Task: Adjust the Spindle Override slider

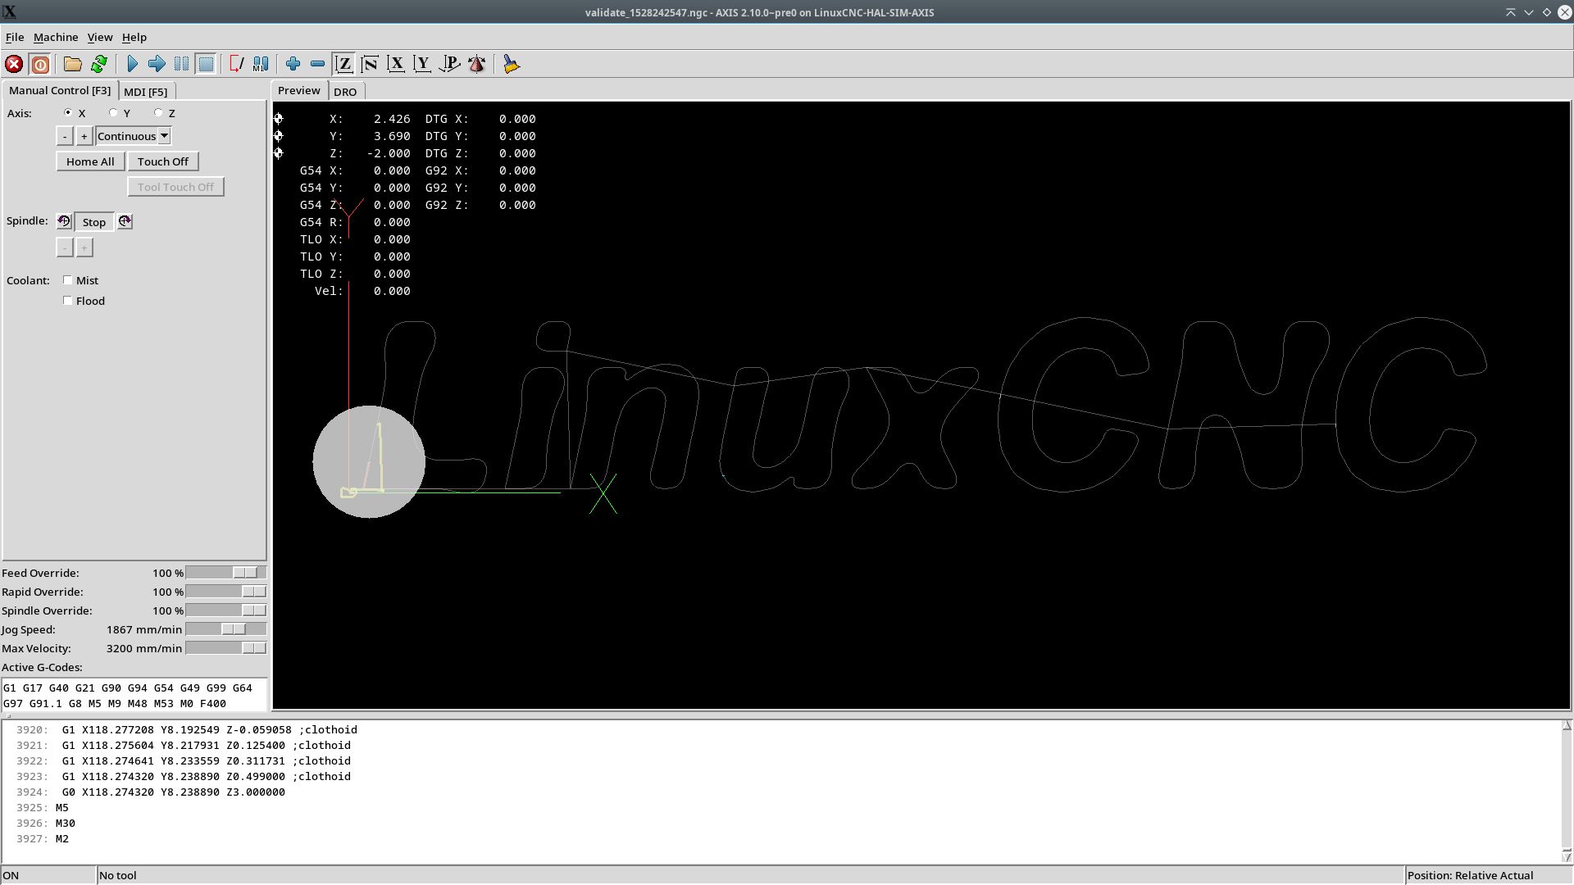Action: pyautogui.click(x=226, y=610)
